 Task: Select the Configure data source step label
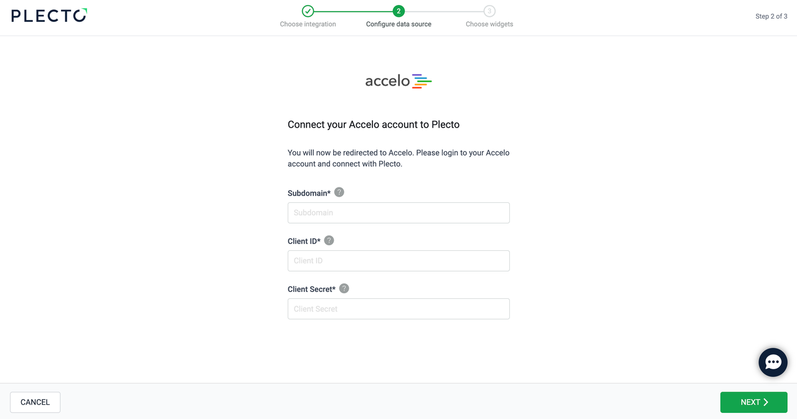pos(398,24)
